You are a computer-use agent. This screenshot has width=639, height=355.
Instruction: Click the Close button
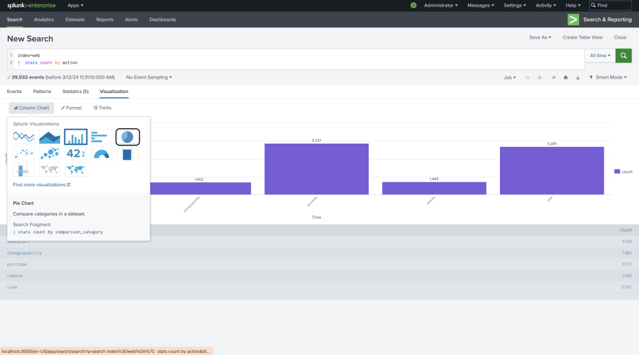pyautogui.click(x=620, y=37)
